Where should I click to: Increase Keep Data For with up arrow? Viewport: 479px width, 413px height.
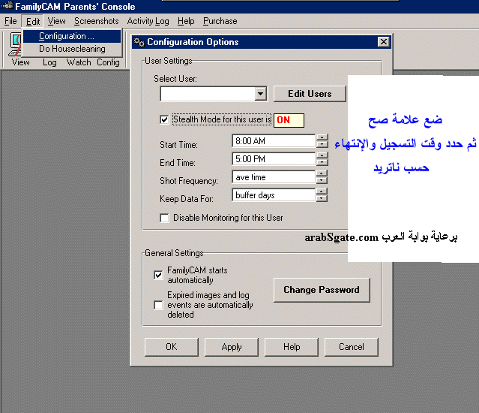coord(322,191)
